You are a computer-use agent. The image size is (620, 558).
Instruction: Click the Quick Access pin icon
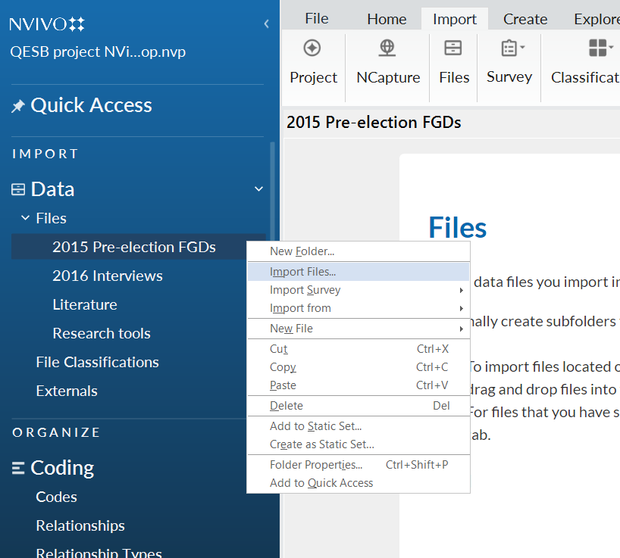pos(18,107)
